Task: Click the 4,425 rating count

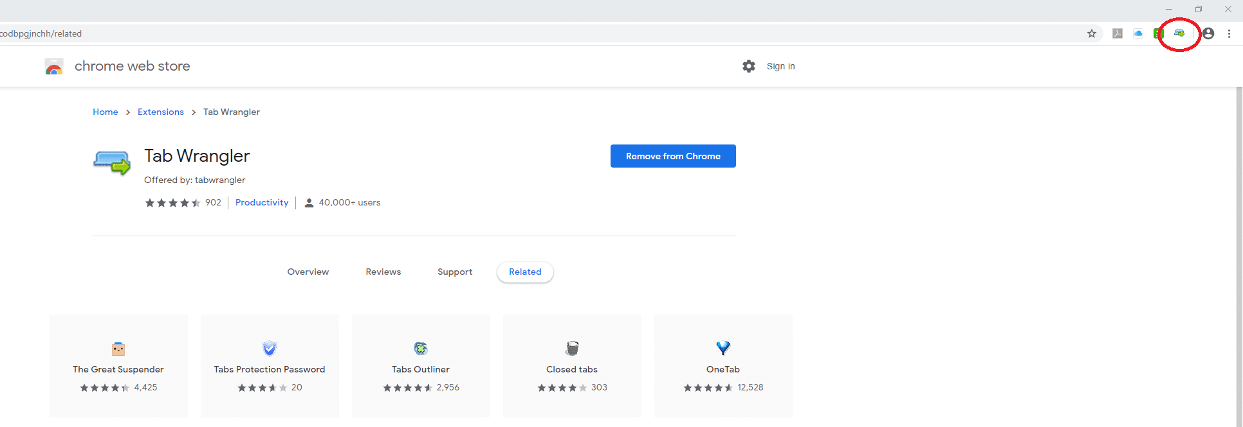Action: [x=145, y=387]
